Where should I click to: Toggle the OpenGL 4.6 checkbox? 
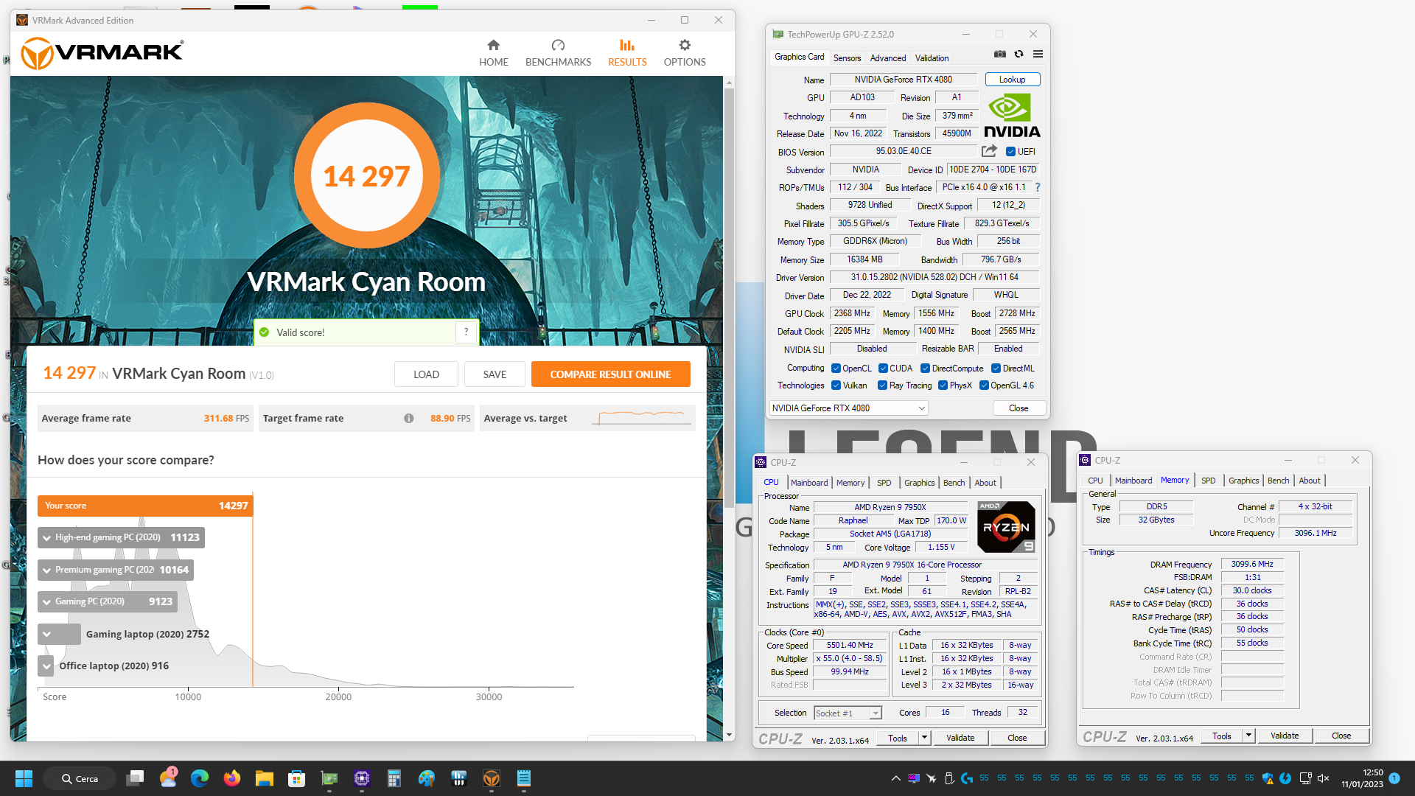[984, 385]
